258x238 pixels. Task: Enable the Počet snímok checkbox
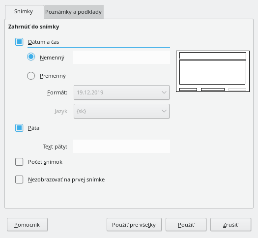point(19,162)
